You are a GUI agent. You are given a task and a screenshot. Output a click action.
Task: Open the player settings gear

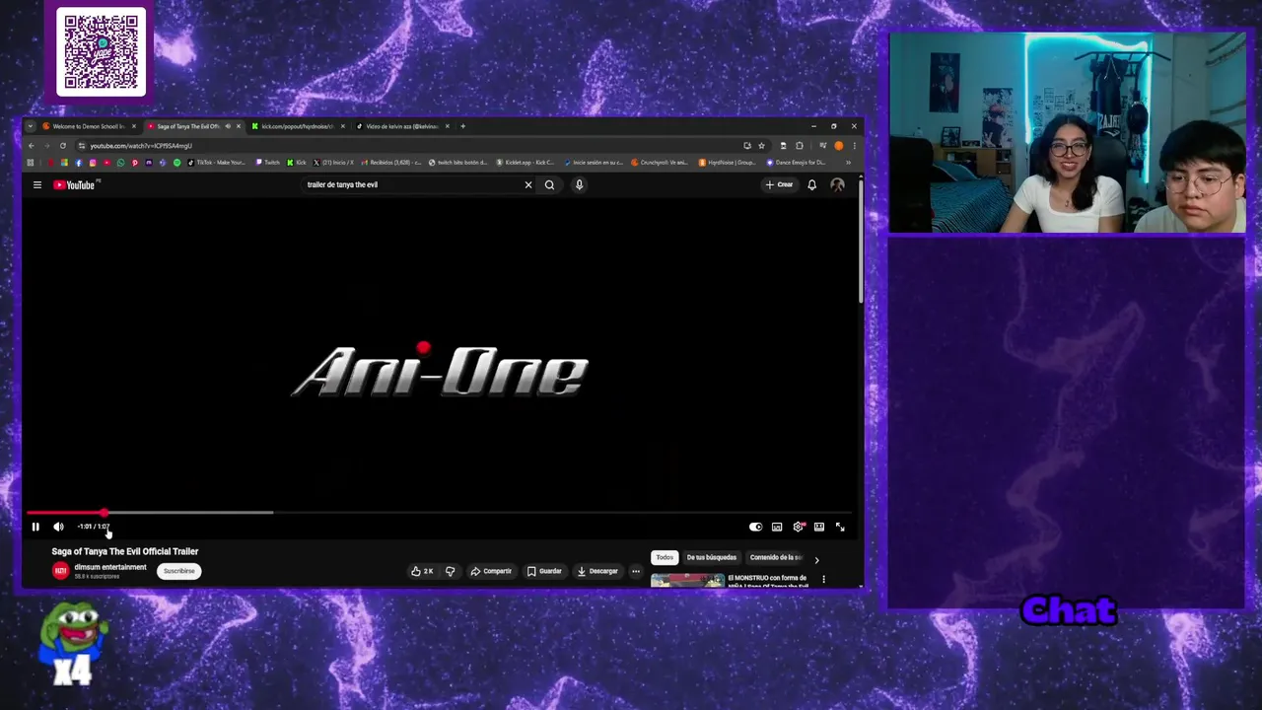[799, 527]
